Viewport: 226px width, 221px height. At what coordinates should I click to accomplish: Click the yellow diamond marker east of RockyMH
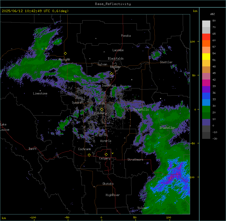coord(65,54)
